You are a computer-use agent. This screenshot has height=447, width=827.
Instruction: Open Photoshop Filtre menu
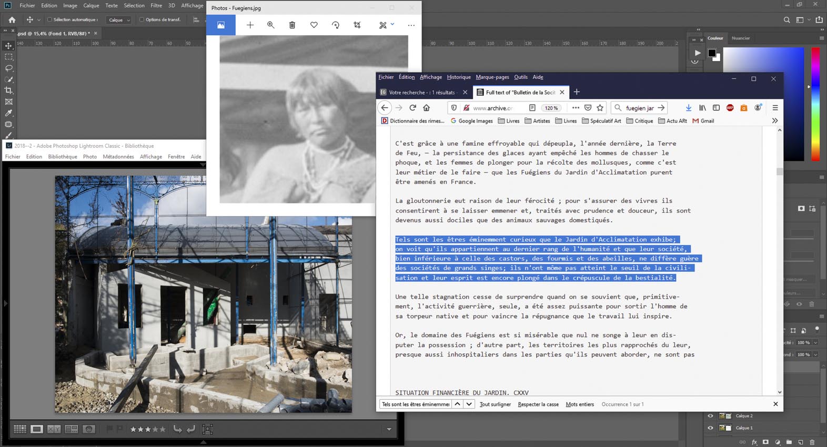[x=156, y=6]
